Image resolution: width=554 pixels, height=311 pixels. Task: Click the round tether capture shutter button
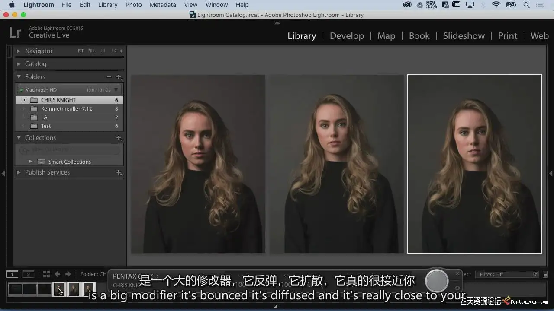(x=437, y=281)
